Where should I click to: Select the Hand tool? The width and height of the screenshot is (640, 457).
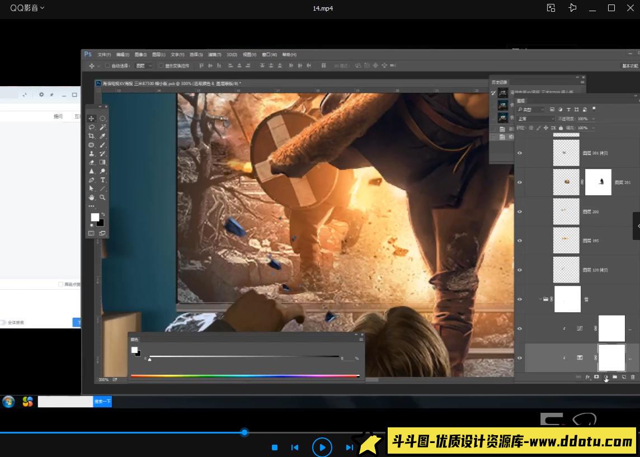[x=91, y=197]
